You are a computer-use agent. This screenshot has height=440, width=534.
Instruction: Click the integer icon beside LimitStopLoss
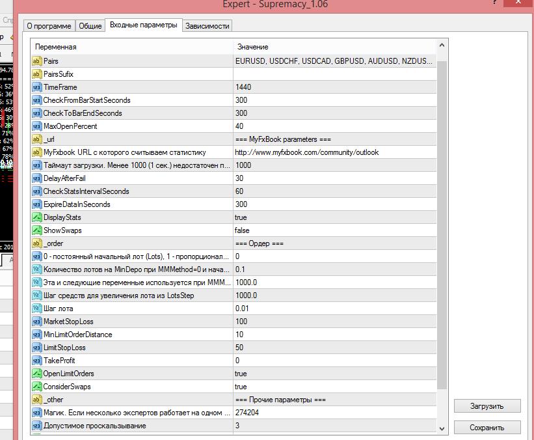click(36, 348)
